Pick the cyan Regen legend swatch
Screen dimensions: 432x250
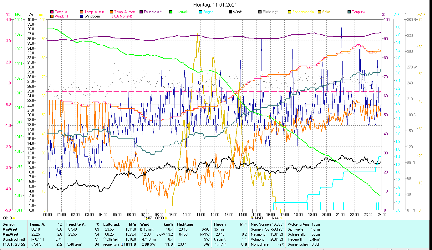[201, 12]
